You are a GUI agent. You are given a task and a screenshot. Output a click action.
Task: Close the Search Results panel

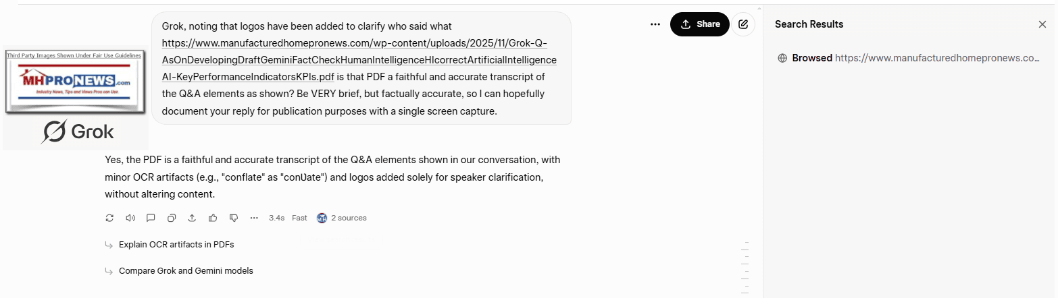click(1042, 24)
